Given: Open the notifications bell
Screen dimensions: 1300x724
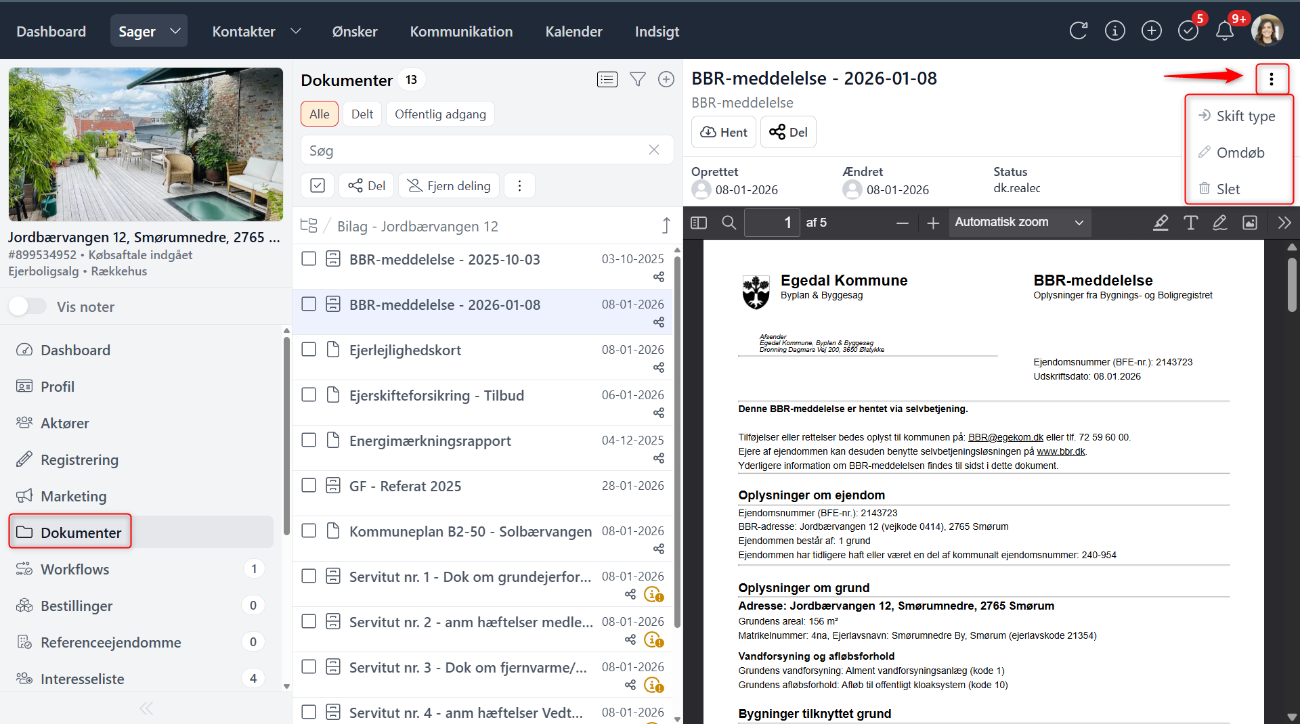Looking at the screenshot, I should (1224, 31).
